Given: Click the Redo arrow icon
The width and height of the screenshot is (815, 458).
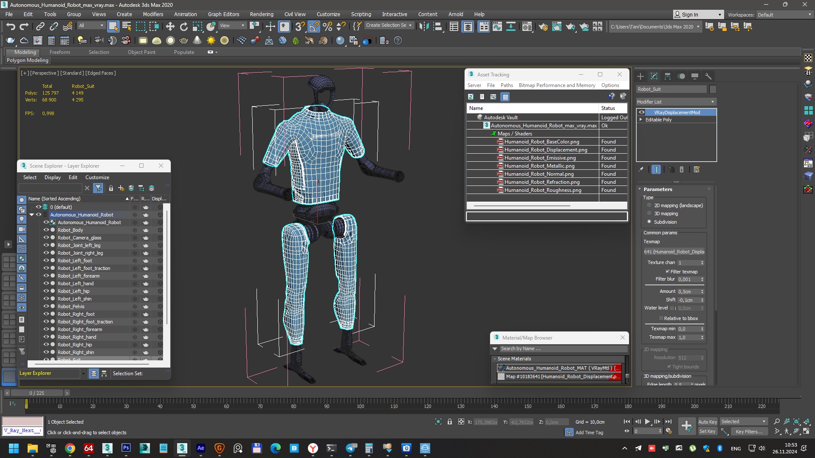Looking at the screenshot, I should click(24, 27).
